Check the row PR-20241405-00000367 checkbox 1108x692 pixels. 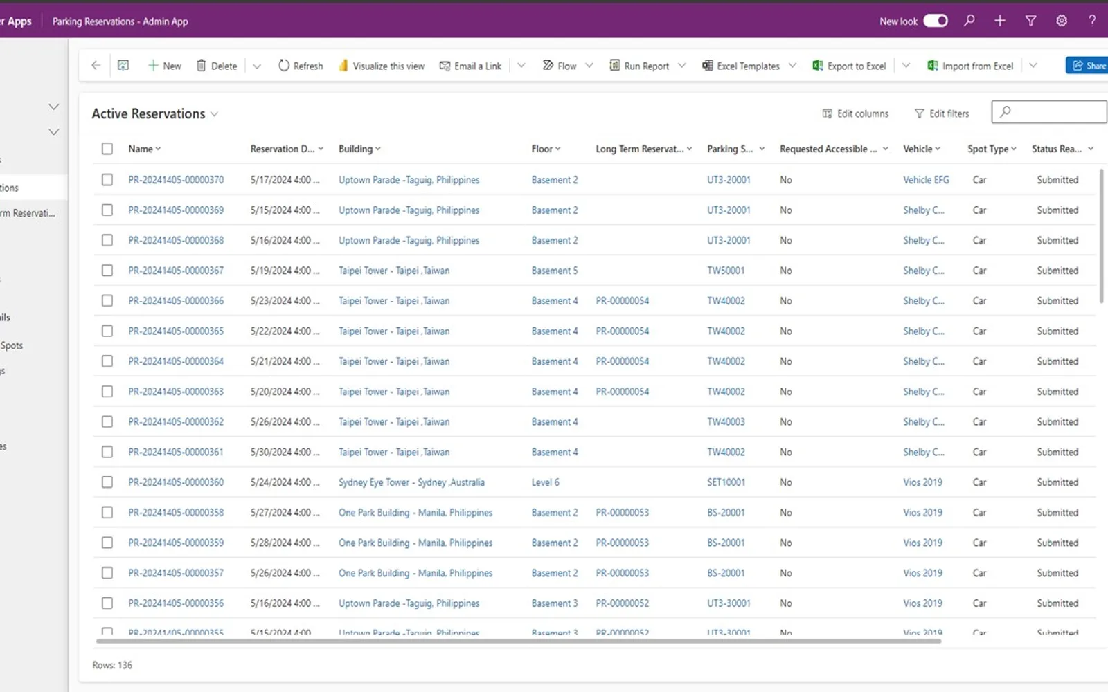(107, 271)
